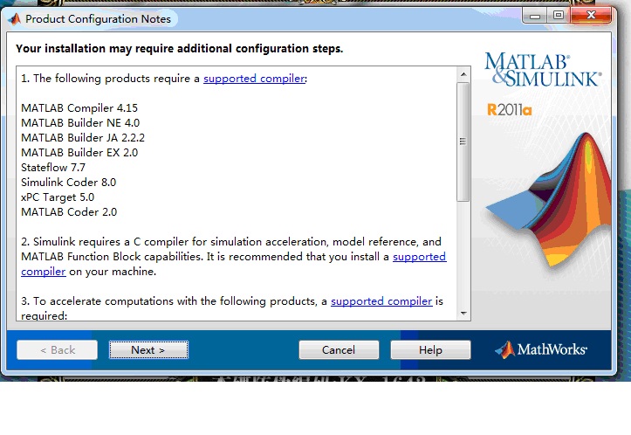Close the Product Configuration Notes window
Viewport: 631px width, 435px height.
pyautogui.click(x=591, y=16)
